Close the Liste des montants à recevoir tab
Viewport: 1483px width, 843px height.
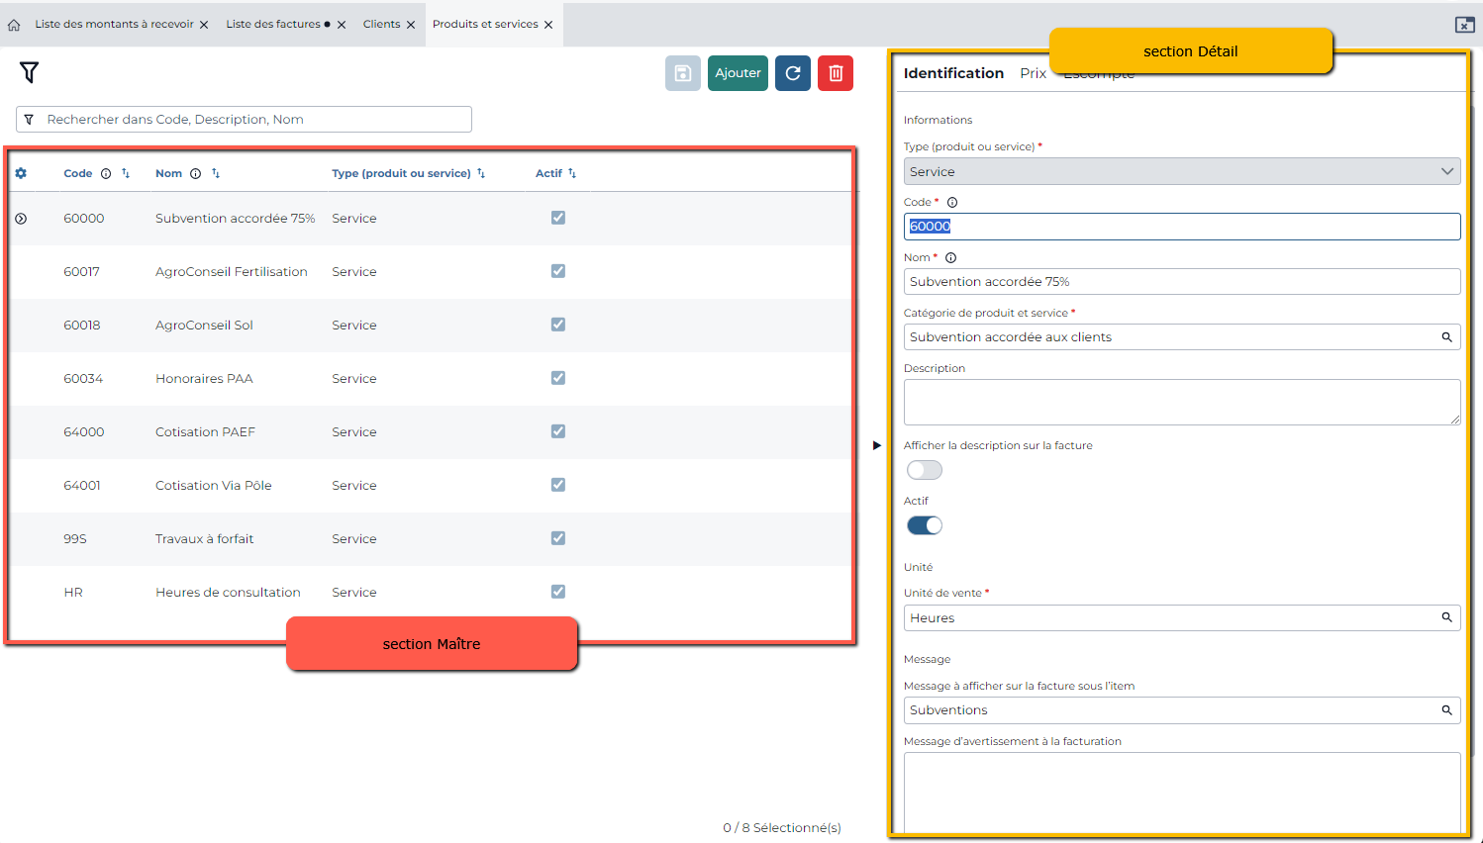(204, 25)
